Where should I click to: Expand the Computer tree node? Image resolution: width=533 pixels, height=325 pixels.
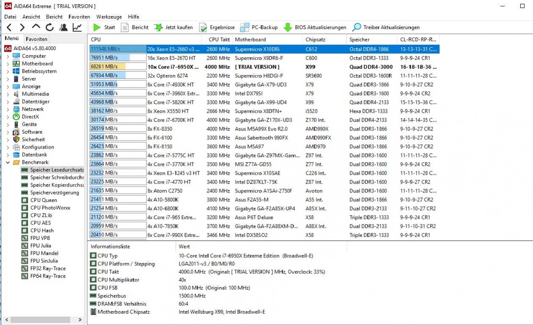pos(8,56)
